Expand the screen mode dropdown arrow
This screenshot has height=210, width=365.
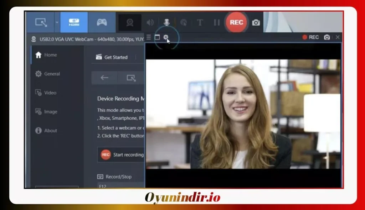tap(57, 22)
